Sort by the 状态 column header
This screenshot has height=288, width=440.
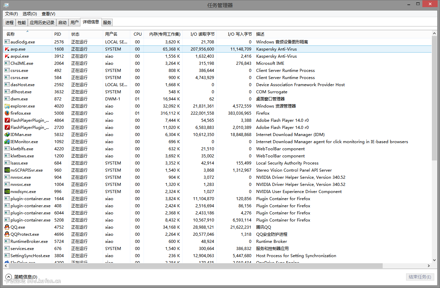coord(86,34)
